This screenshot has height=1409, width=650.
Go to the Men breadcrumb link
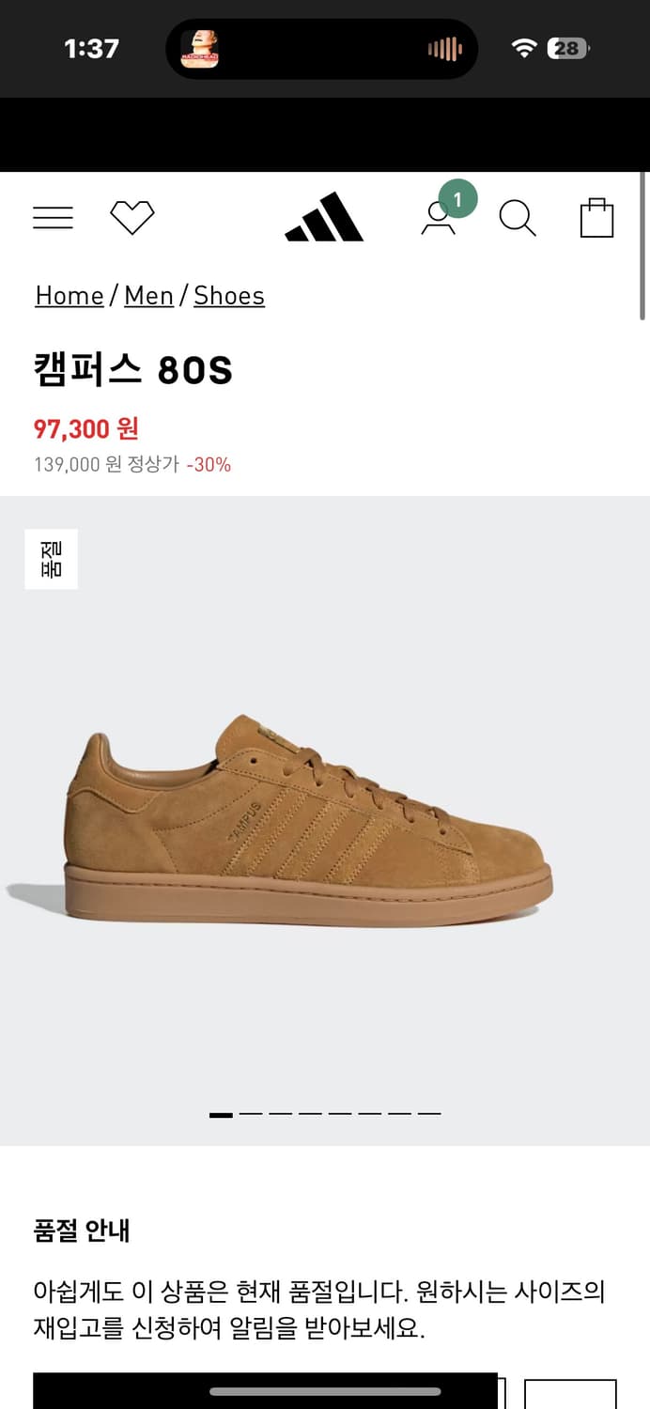click(x=148, y=296)
